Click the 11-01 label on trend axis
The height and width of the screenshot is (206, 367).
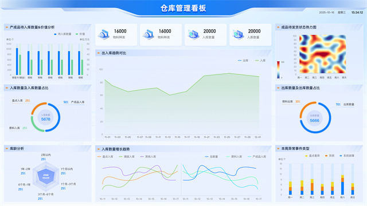[x=107, y=137]
